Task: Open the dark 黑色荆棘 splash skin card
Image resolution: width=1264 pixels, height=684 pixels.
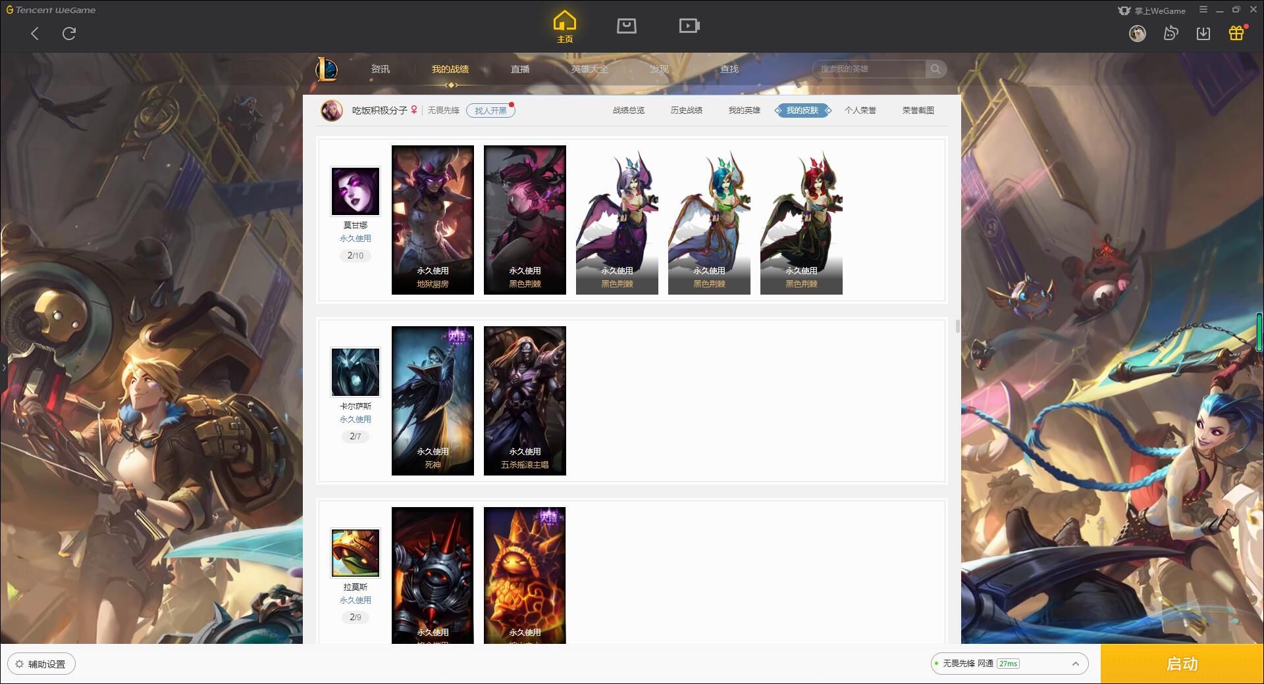Action: (525, 220)
